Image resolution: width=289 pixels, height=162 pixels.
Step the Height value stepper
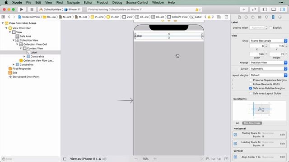(286, 54)
